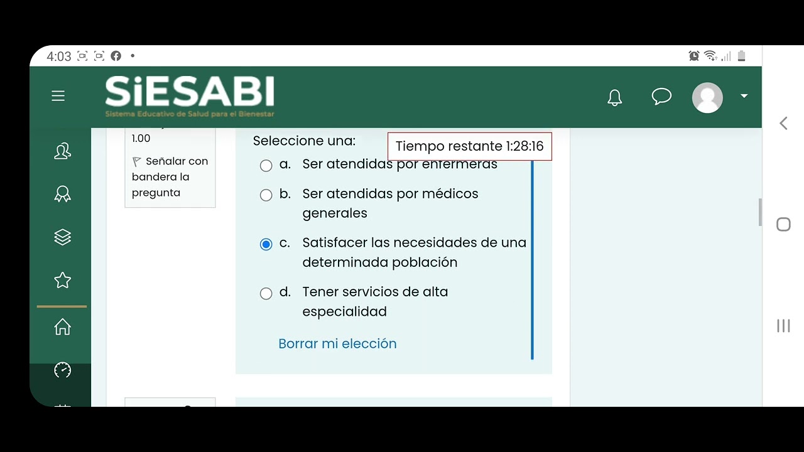
Task: Go to the home icon in sidebar
Action: click(x=63, y=327)
